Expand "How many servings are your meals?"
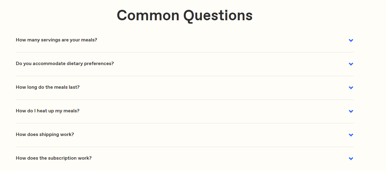386x171 pixels. click(x=56, y=40)
